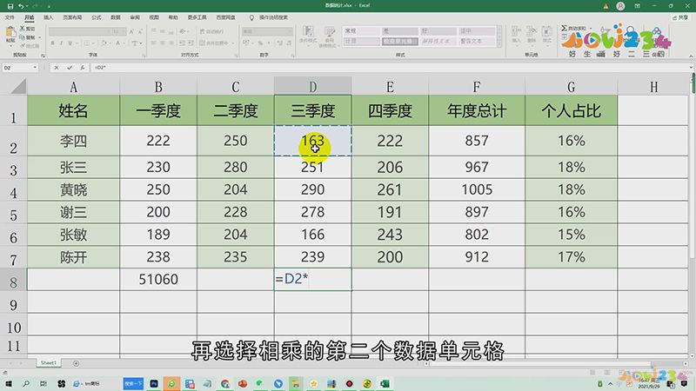Screen dimensions: 696x391
Task: Open Conditional Formatting (条件格式)
Action: tap(308, 35)
